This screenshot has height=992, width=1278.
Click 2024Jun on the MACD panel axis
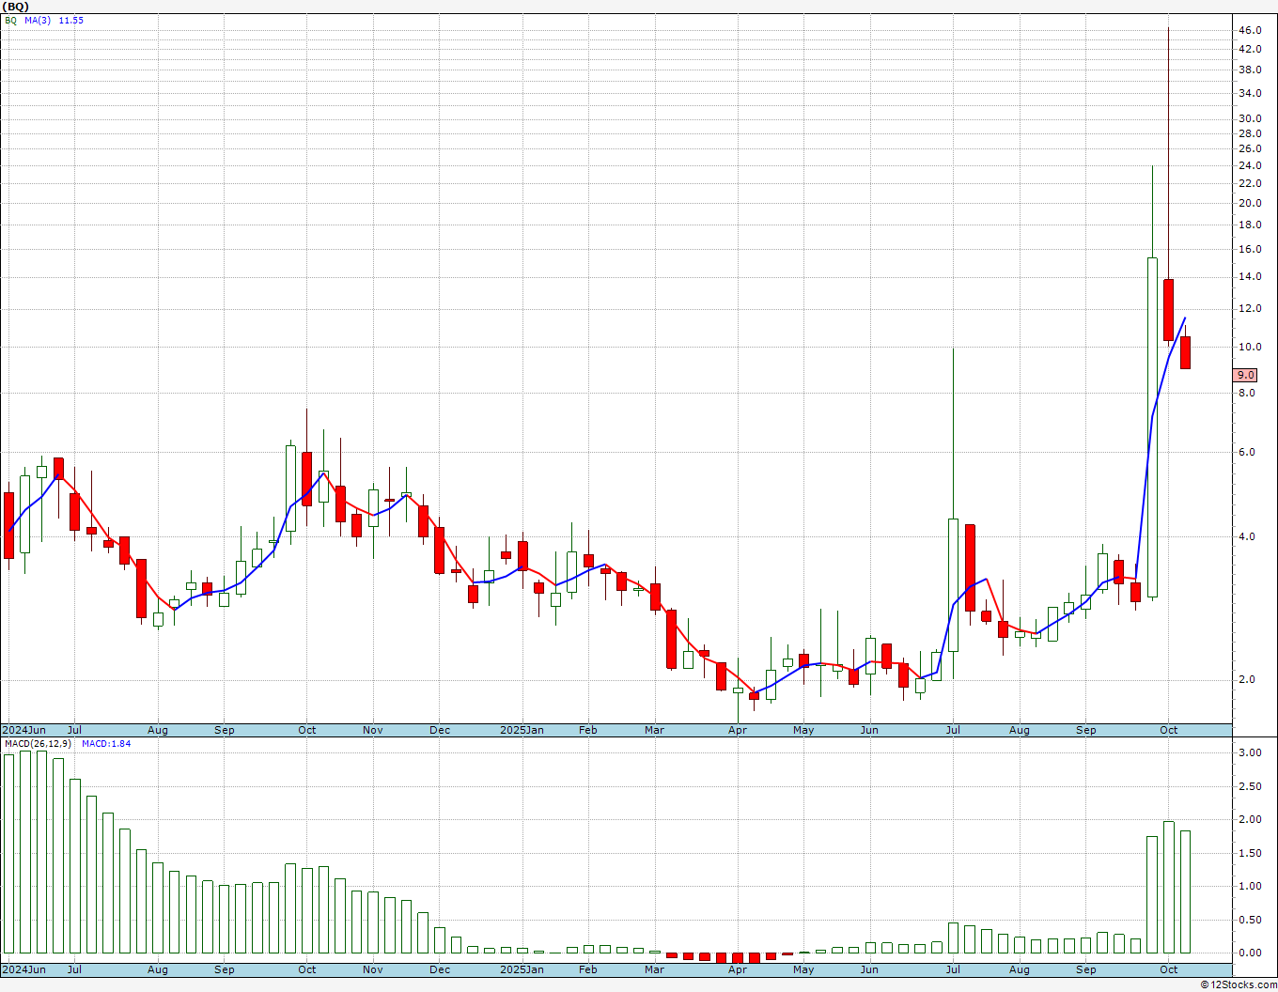(x=24, y=969)
